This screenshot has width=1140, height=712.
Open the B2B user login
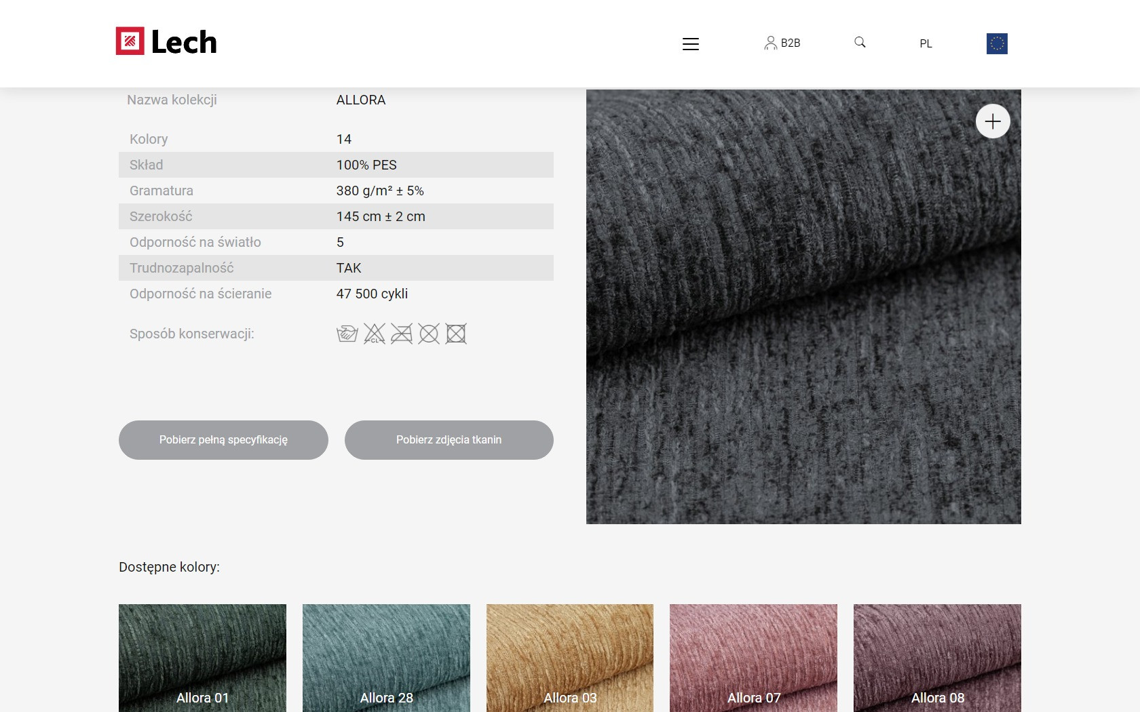[x=782, y=43]
